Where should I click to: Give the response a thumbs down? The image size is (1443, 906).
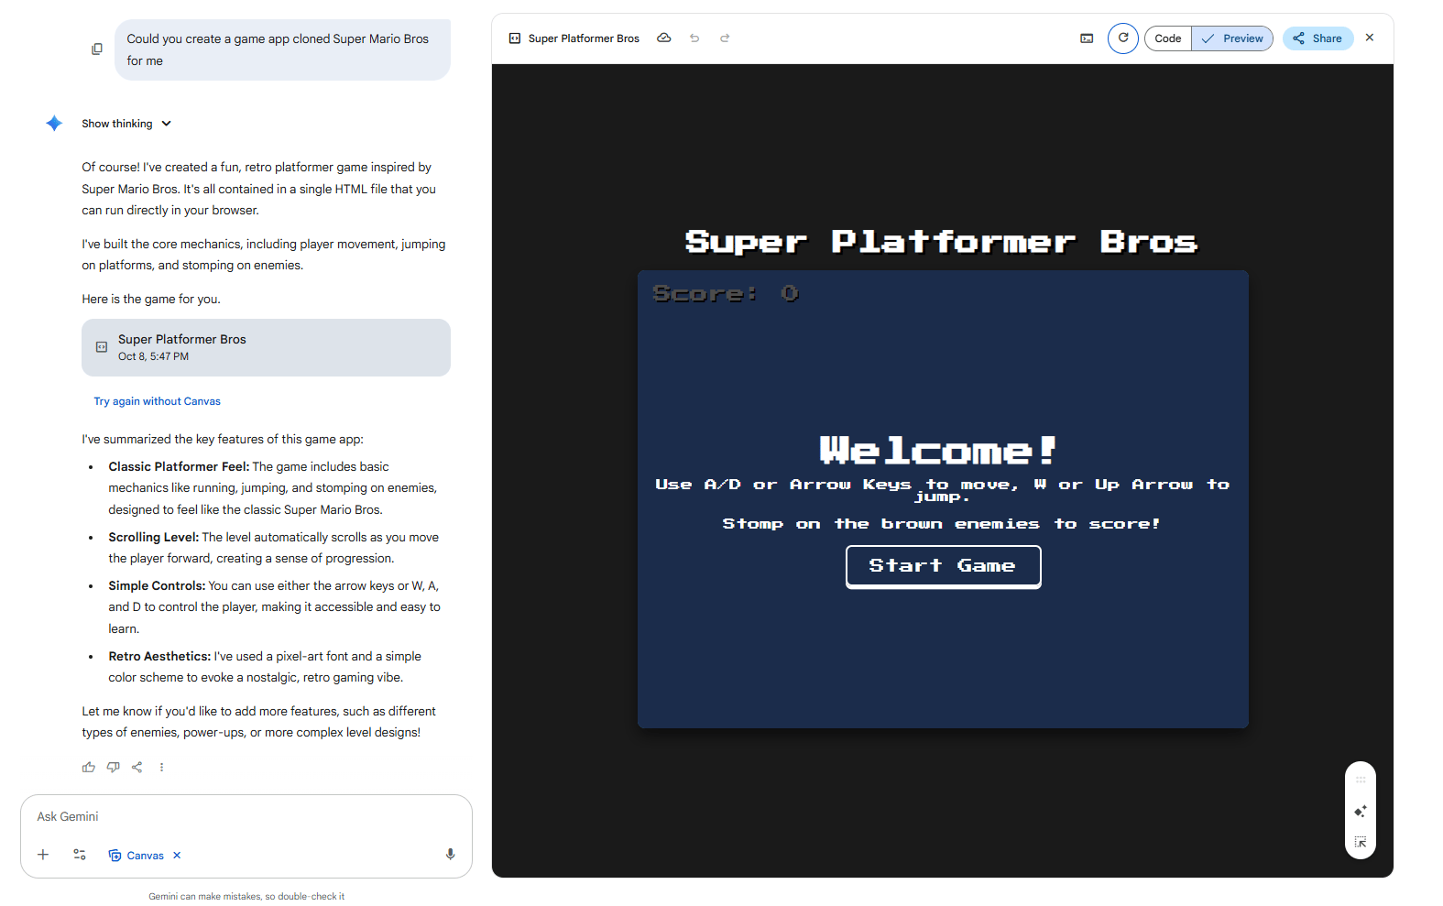(113, 768)
